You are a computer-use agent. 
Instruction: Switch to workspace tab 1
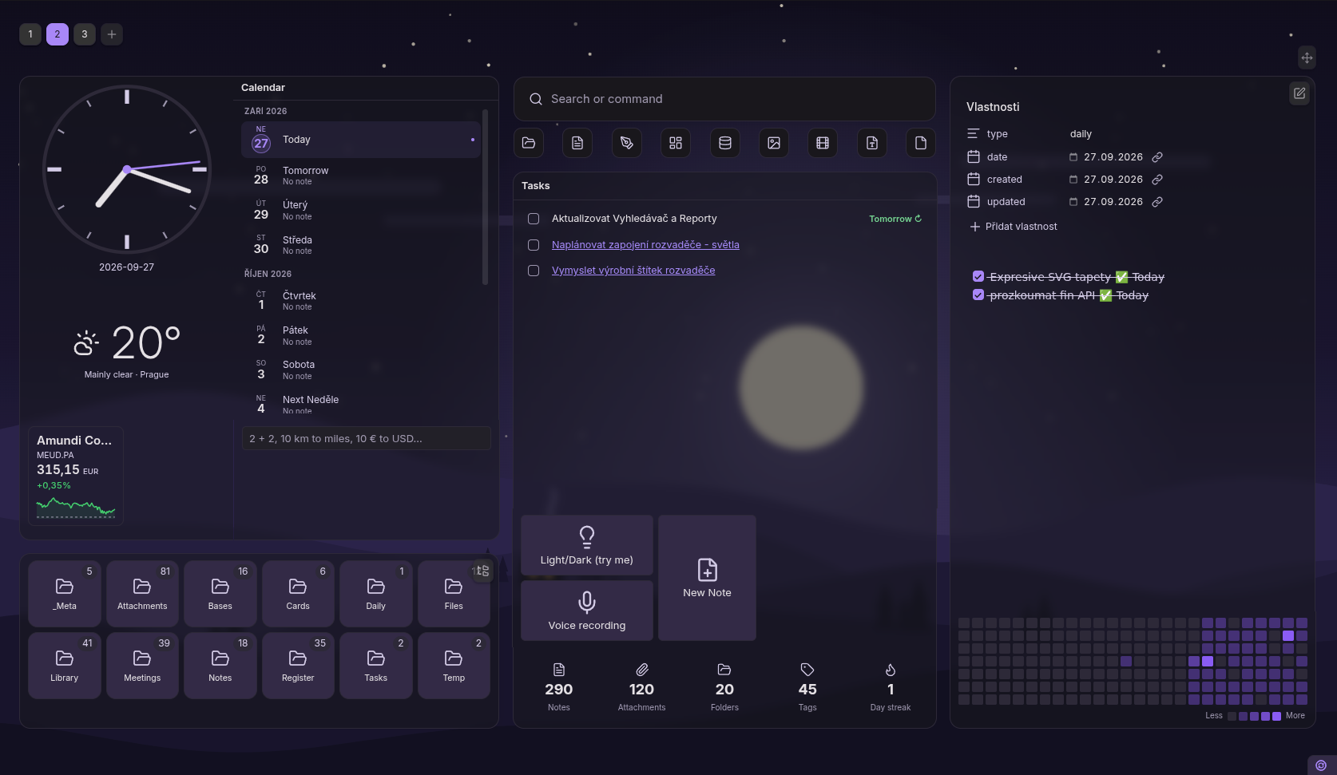coord(30,34)
